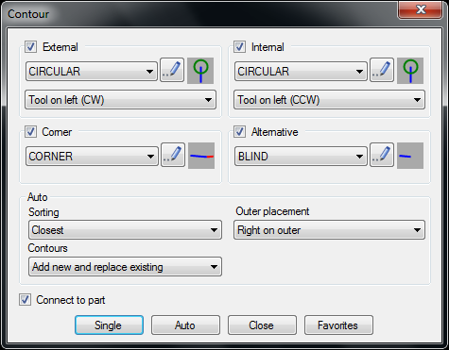This screenshot has width=449, height=350.
Task: Open the Tool on left (CW) dropdown
Action: coord(121,100)
